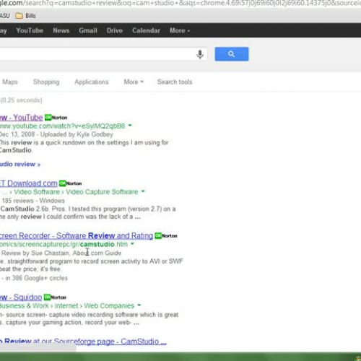
Task: Click the Norton badge beside the Squidoo result
Action: tap(55, 297)
